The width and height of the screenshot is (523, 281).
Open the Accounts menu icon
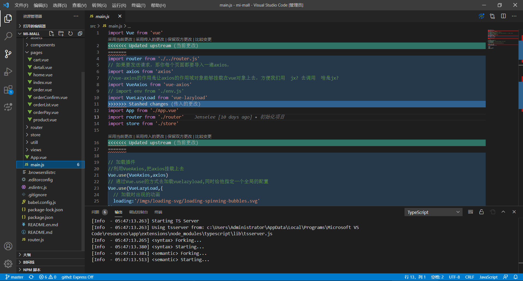coord(8,246)
